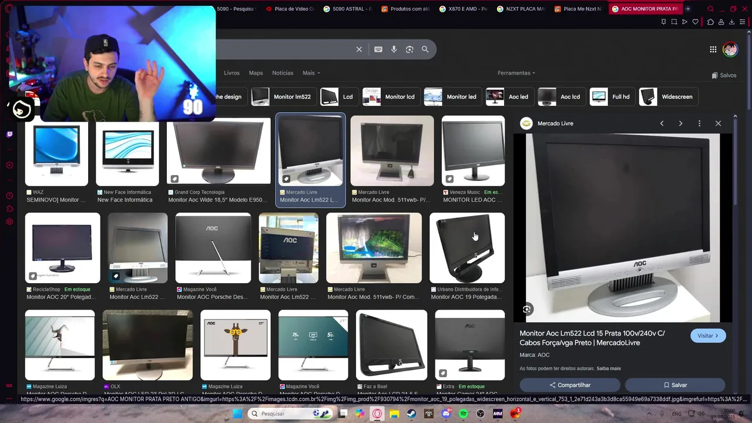Viewport: 752px width, 423px height.
Task: Open the Salvos collection link
Action: [724, 75]
